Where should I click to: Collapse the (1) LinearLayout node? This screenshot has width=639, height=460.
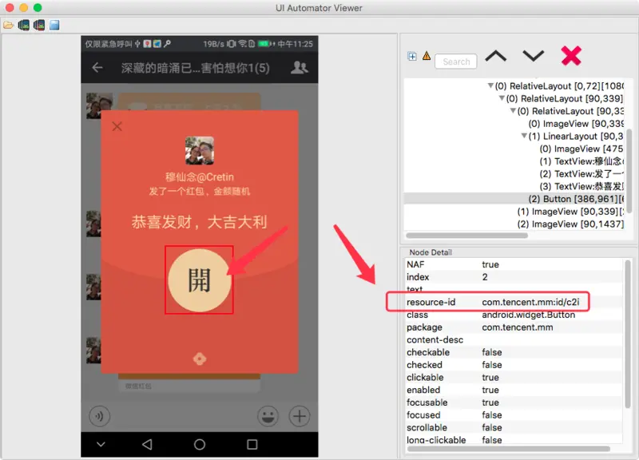coord(524,136)
